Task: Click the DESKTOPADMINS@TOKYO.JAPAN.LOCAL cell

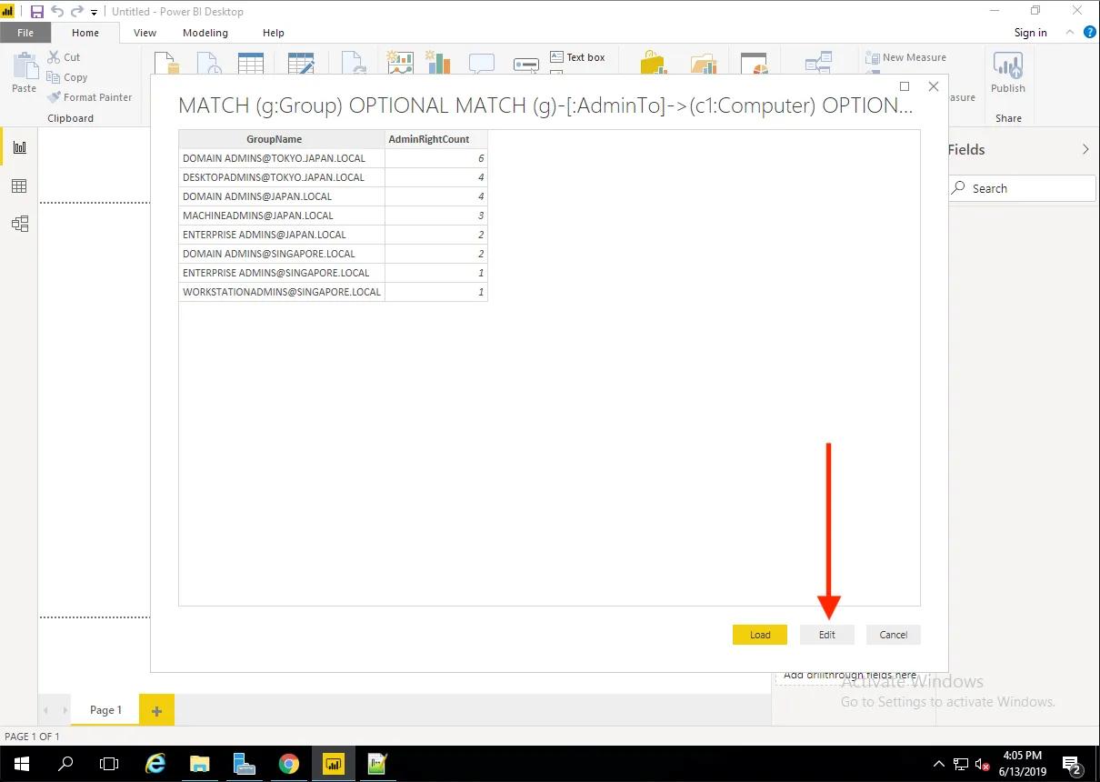Action: tap(282, 177)
